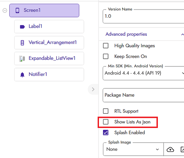Click the Screen1 phone icon

tap(17, 10)
